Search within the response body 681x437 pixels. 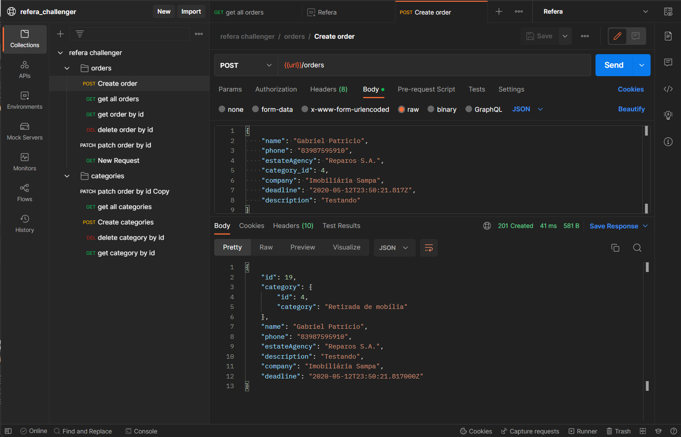click(x=637, y=247)
